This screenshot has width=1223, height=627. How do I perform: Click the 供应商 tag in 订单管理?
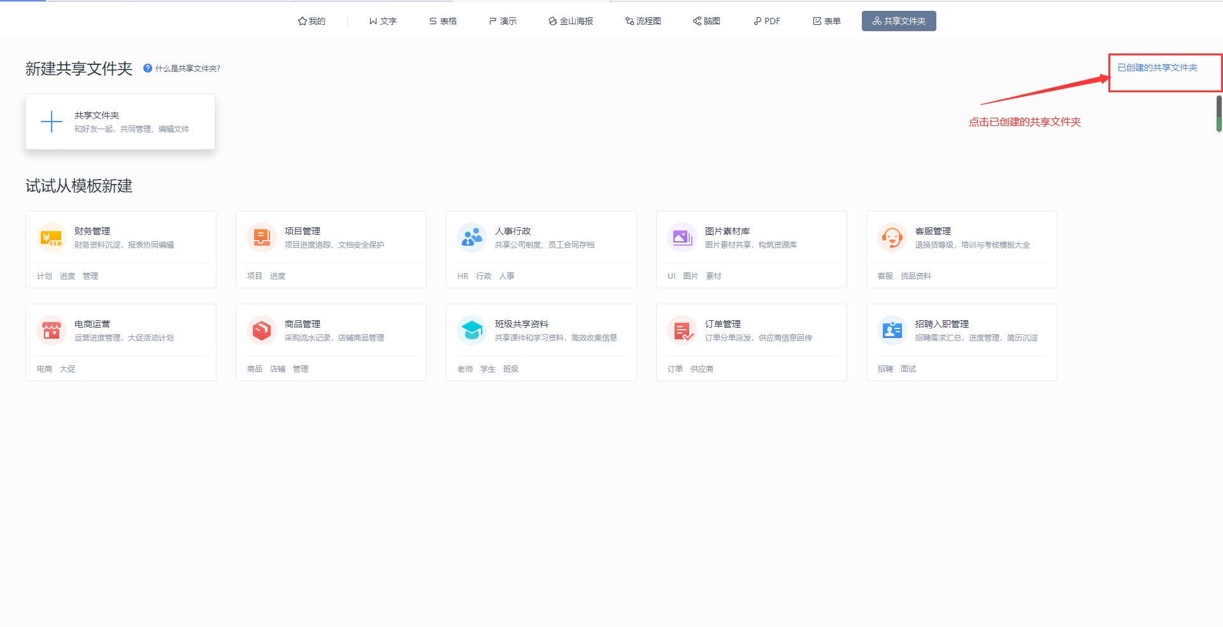(x=702, y=369)
